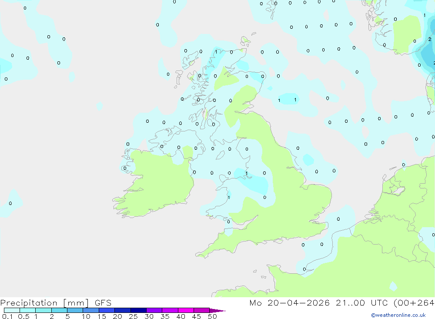435x319 pixels.
Task: Click the '21..00 UTC' time text
Action: point(363,302)
